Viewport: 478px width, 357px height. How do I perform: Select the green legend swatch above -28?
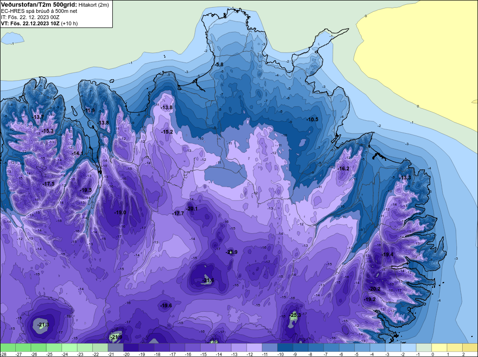click(8, 347)
